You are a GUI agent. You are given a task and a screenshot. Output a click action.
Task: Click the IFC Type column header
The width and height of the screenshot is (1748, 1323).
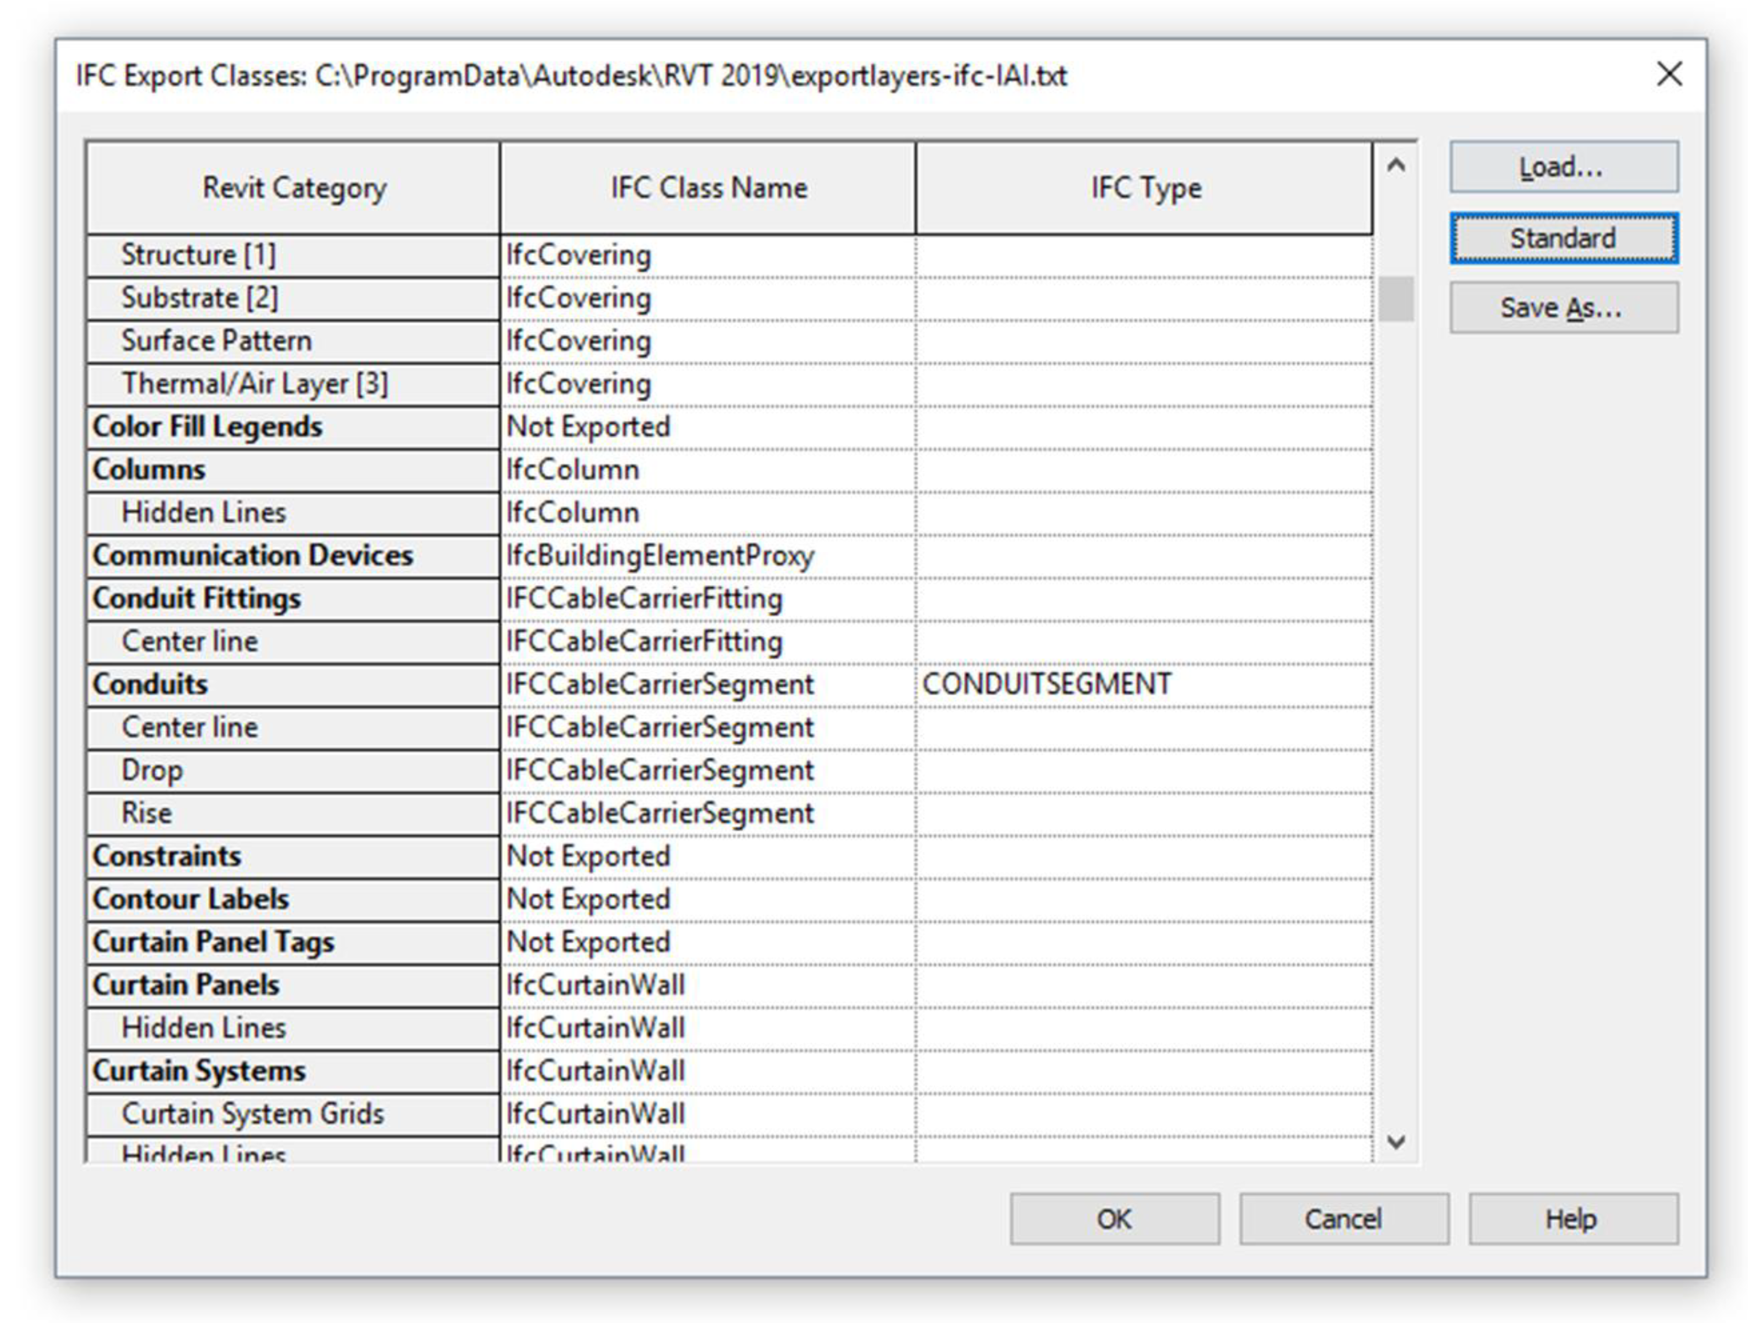(1144, 188)
